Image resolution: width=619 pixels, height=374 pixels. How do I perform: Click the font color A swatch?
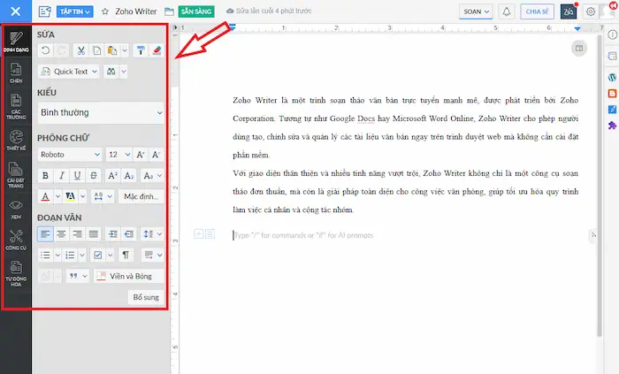[x=46, y=196]
